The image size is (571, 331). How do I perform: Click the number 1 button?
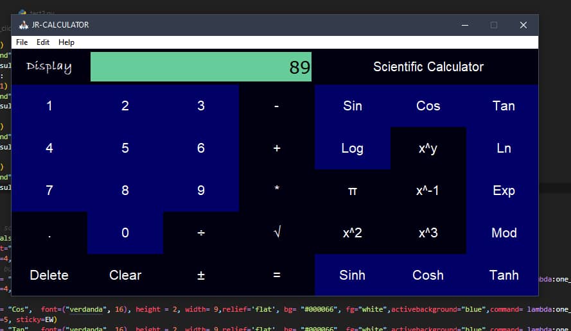point(49,106)
